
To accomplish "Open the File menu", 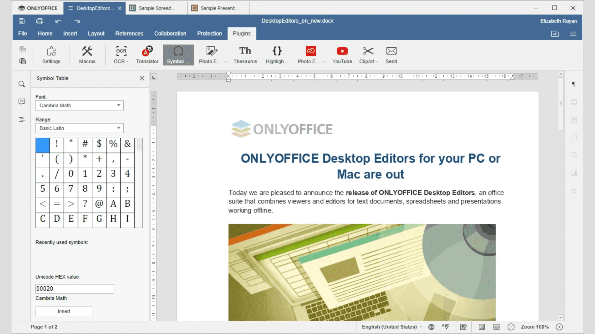I will [x=23, y=33].
